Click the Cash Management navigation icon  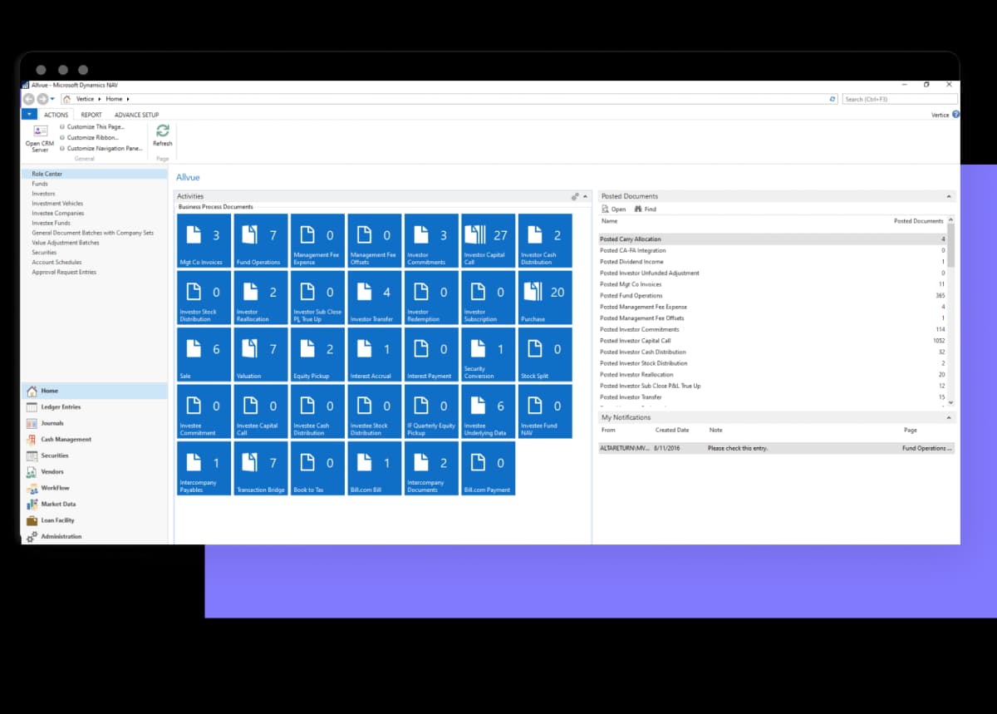[x=32, y=440]
